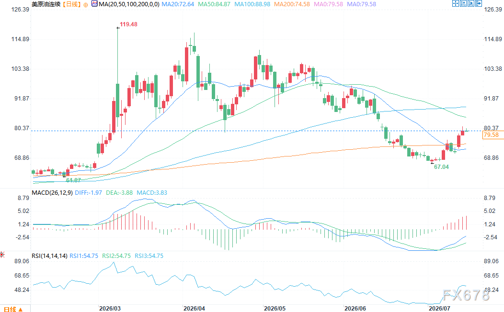Viewport: 504px width, 312px height.
Task: Click the 119.48 high price marker
Action: pyautogui.click(x=128, y=24)
